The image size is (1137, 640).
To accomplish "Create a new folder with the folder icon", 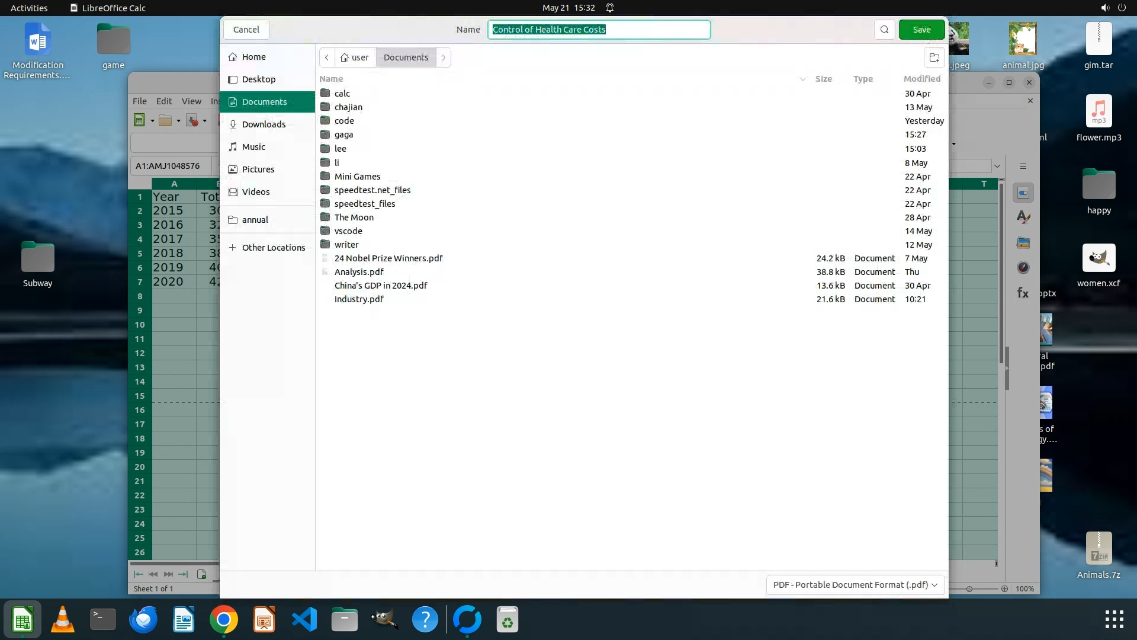I will 934,57.
